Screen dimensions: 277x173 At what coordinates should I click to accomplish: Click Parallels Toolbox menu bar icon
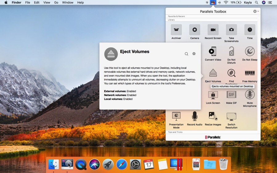[213, 2]
